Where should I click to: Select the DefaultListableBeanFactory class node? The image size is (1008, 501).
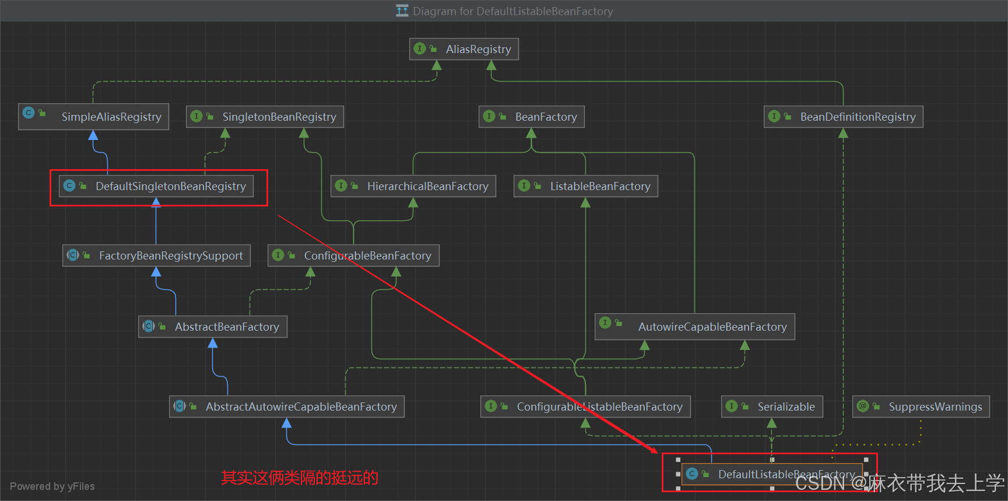(772, 474)
